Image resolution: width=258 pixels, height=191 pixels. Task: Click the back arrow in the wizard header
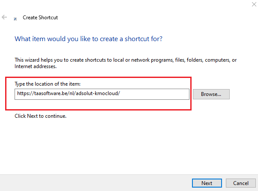[x=5, y=18]
